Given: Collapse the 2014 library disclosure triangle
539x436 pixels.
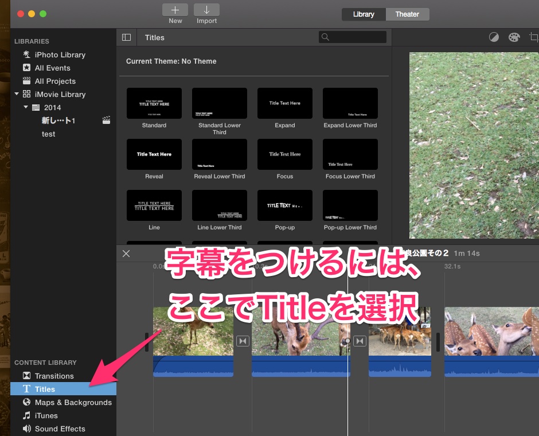Looking at the screenshot, I should pyautogui.click(x=25, y=107).
